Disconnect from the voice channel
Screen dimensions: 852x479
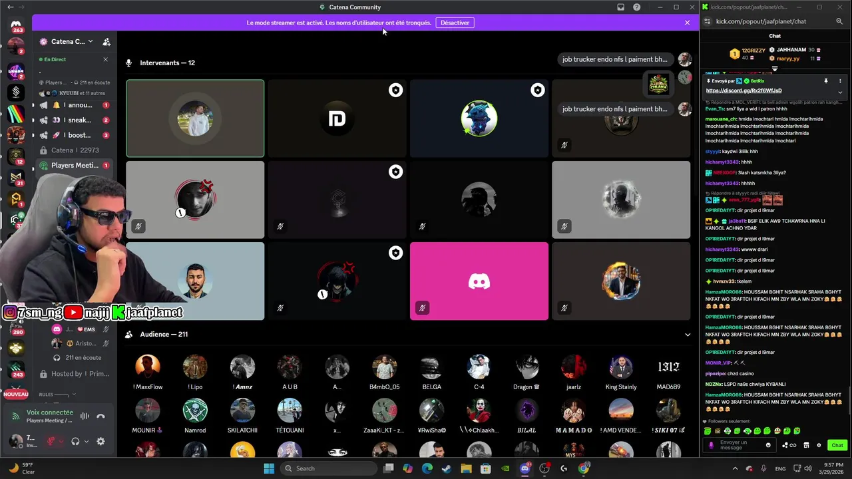(101, 416)
